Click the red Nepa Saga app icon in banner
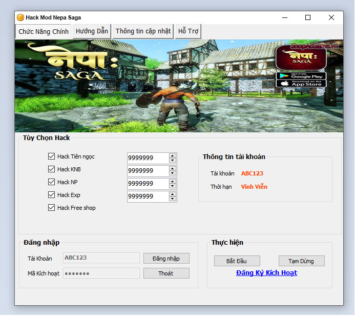This screenshot has height=316, width=355. 301,57
